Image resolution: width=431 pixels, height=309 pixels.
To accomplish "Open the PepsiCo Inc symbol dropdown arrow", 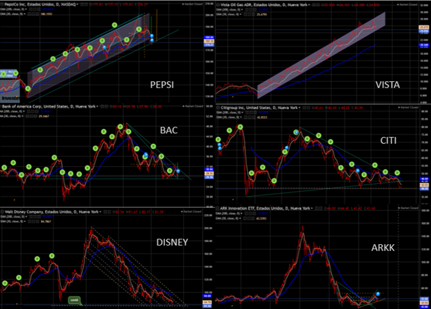I will coord(77,4).
